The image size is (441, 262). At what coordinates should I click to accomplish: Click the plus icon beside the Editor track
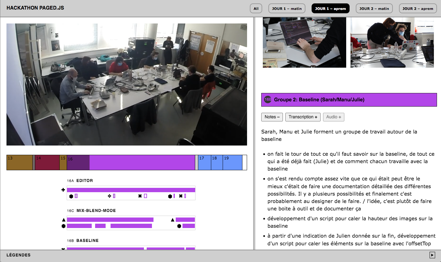[63, 190]
